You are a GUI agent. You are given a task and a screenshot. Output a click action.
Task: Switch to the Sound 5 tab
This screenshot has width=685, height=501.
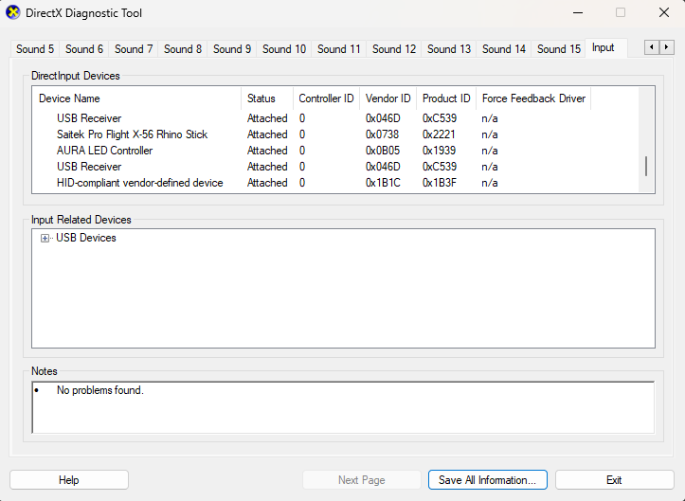tap(35, 49)
